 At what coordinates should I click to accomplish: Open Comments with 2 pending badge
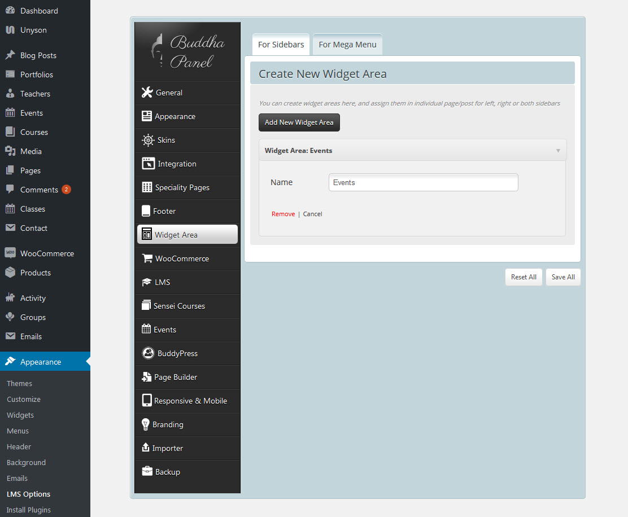(39, 190)
